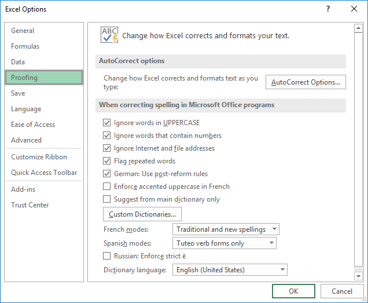
Task: Click 'When correcting spelling in Microsoft Office programs' header
Action: [x=220, y=105]
